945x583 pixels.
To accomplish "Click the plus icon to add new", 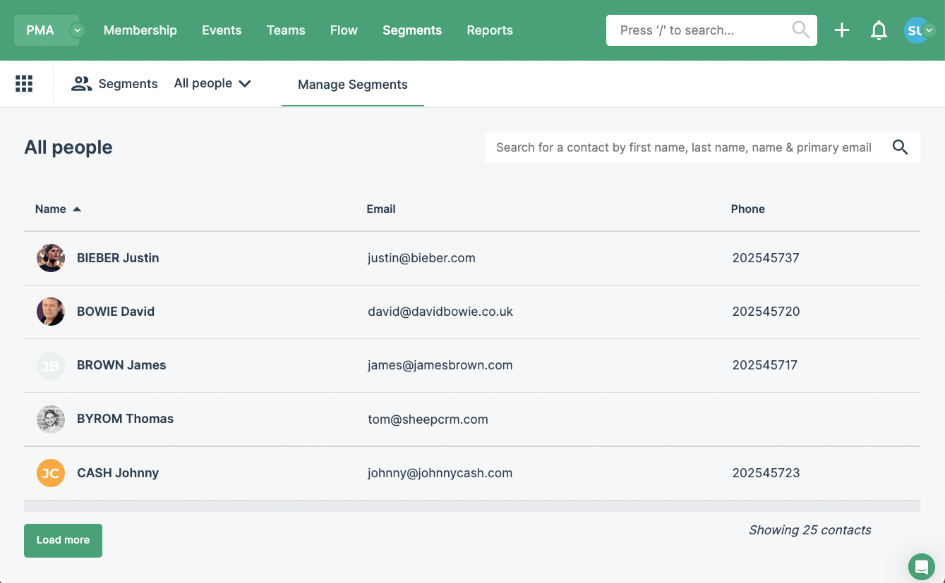I will (x=841, y=30).
